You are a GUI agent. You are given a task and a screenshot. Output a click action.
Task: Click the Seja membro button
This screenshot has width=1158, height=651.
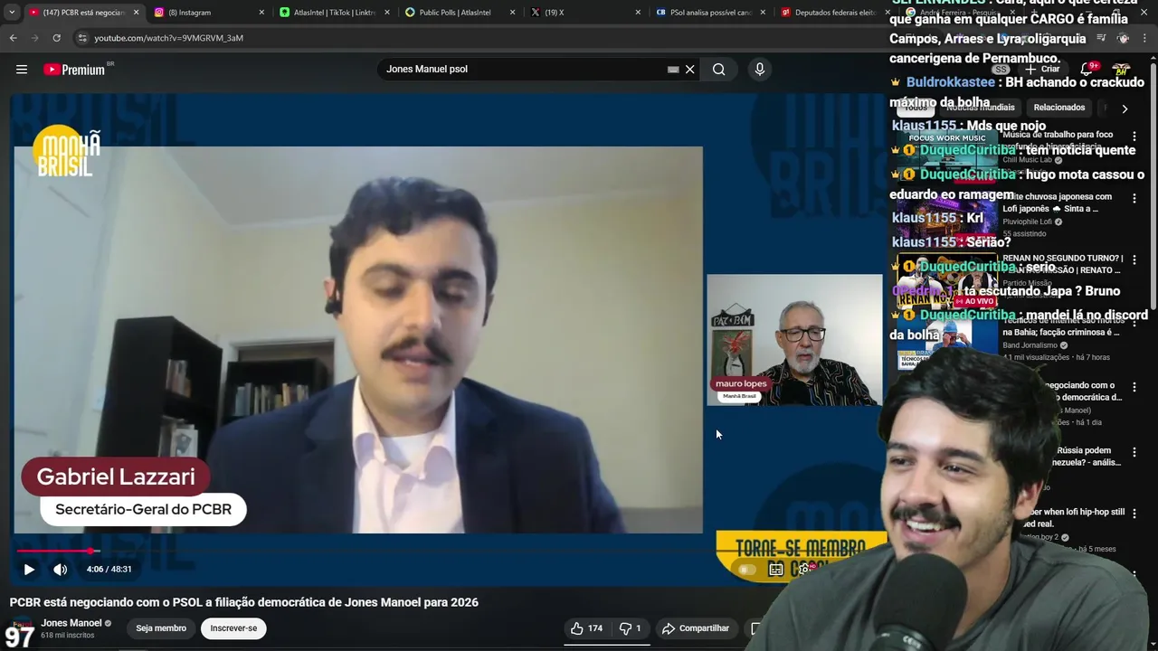[161, 628]
